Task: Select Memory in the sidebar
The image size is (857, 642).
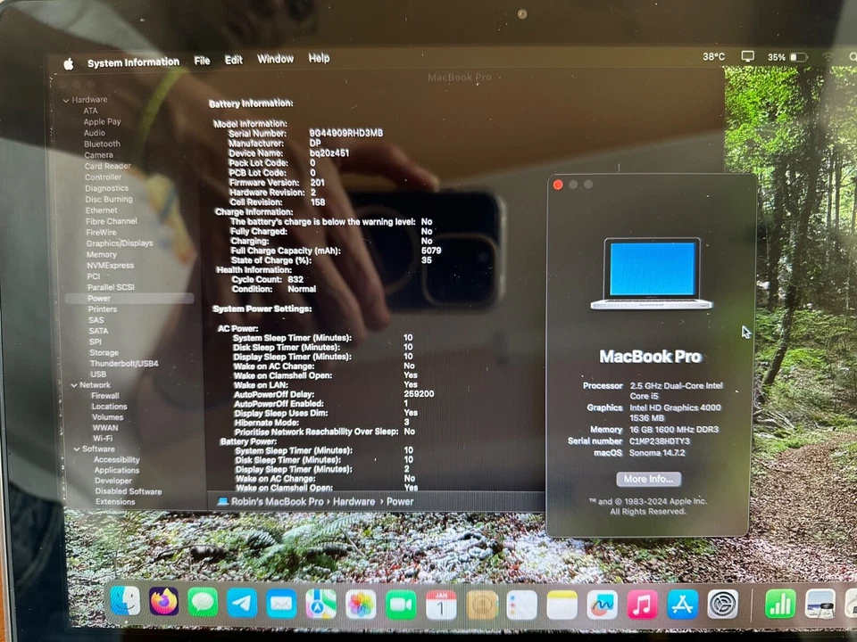Action: click(102, 254)
